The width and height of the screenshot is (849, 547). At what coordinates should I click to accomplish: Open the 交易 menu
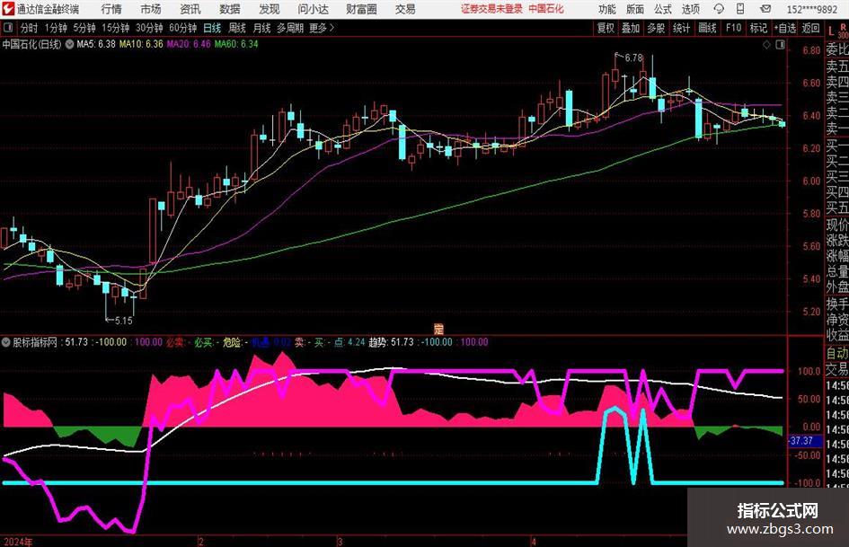tap(405, 9)
